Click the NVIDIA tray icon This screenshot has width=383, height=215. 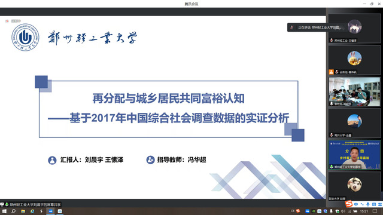pyautogui.click(x=313, y=211)
